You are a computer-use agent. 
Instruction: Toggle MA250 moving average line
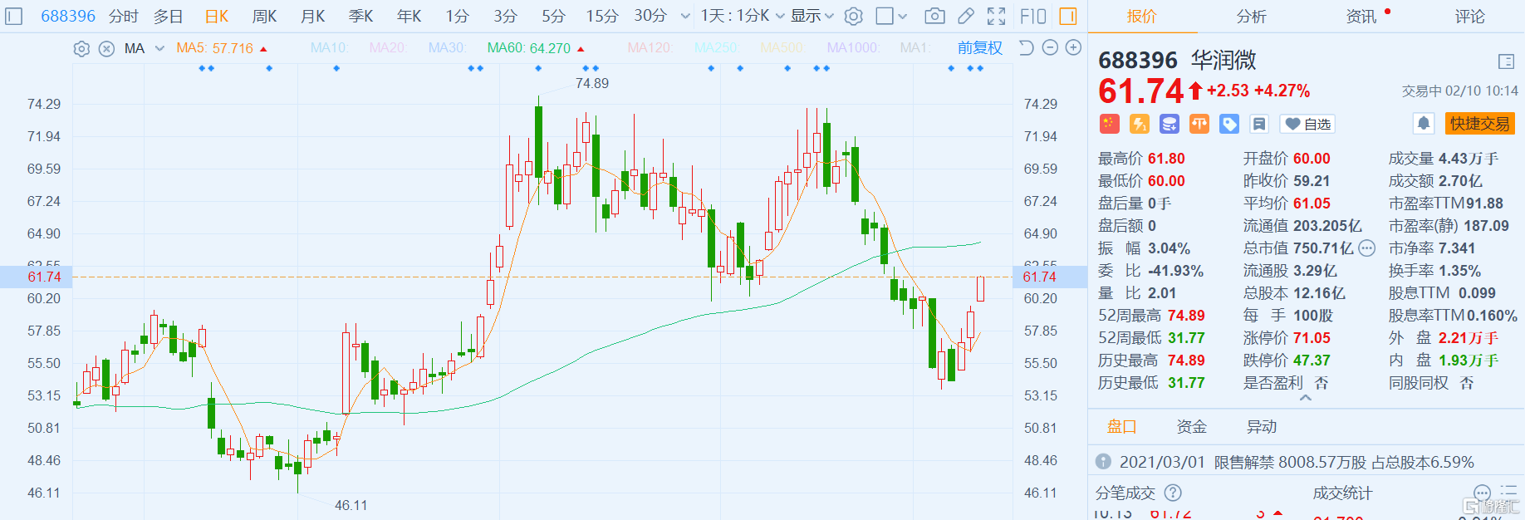[x=716, y=48]
